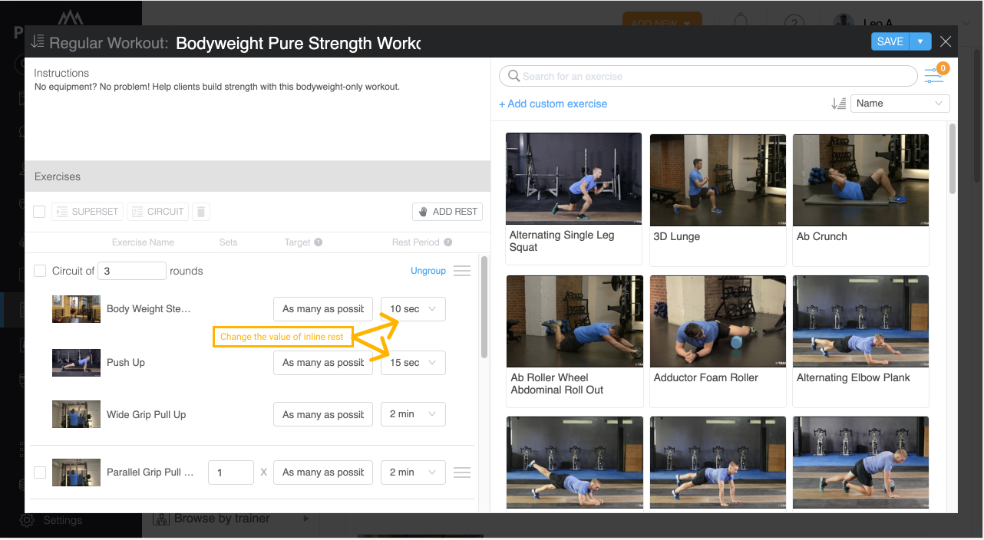Open the 15 sec rest dropdown for Push Up
The width and height of the screenshot is (984, 540).
pos(413,363)
